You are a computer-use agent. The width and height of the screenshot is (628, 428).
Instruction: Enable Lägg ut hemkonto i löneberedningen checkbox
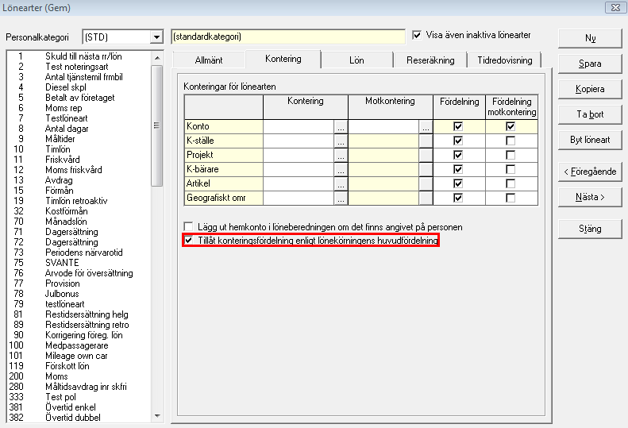coord(188,227)
